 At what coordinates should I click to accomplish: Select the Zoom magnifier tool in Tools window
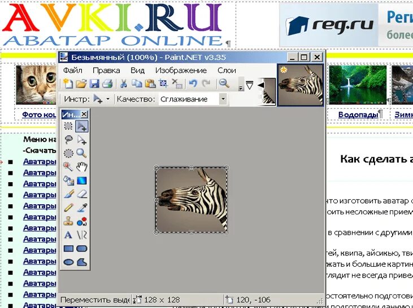tap(82, 153)
